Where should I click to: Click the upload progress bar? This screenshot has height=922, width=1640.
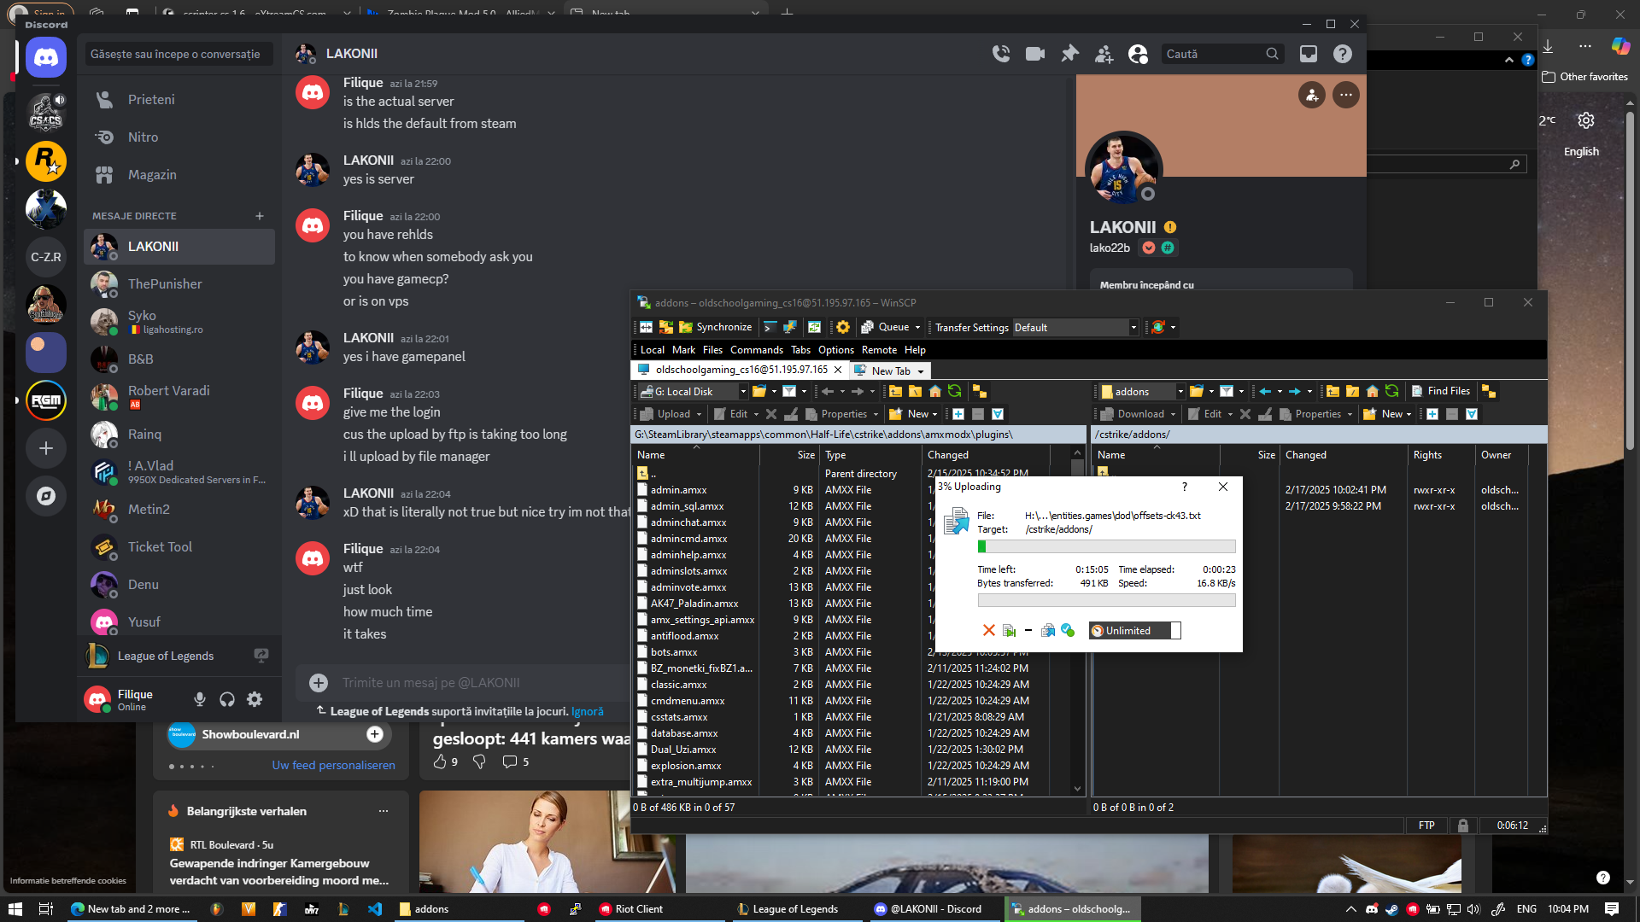pyautogui.click(x=1106, y=546)
